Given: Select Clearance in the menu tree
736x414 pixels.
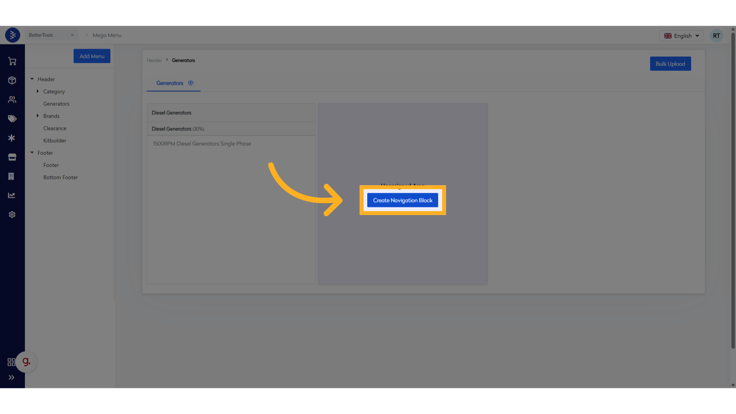Looking at the screenshot, I should [x=55, y=128].
